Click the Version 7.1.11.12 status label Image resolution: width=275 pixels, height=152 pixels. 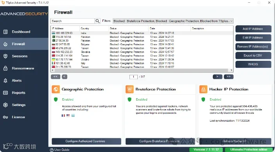pos(206,150)
